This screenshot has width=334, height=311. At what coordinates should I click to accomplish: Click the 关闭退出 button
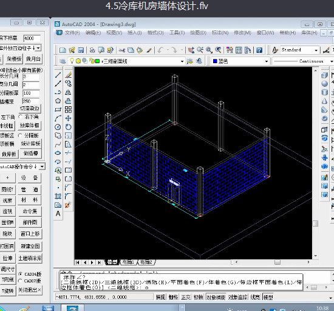(29, 290)
